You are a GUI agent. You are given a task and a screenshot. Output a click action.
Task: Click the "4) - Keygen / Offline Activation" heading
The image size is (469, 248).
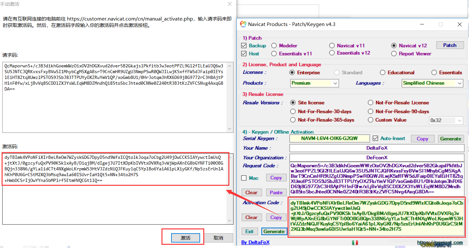click(x=278, y=132)
